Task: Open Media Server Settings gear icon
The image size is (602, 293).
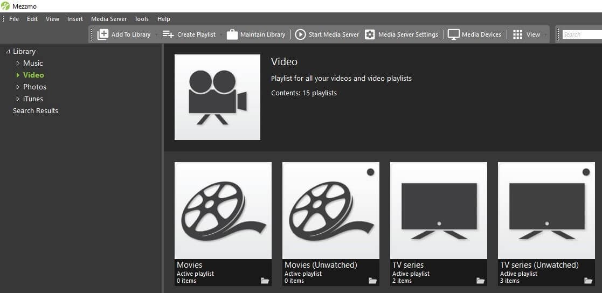Action: (x=370, y=34)
